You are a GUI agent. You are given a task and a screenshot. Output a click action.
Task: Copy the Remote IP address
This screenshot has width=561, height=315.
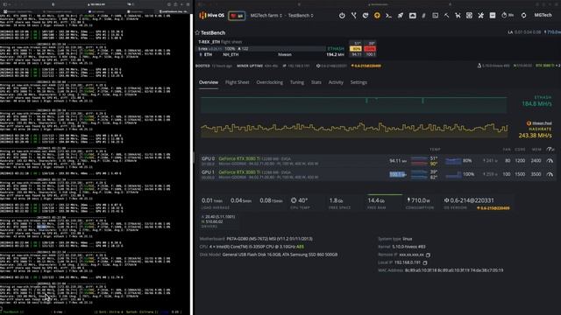click(428, 255)
